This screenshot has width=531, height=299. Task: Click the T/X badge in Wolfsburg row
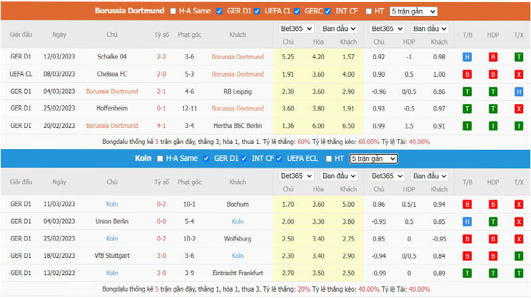click(x=518, y=239)
